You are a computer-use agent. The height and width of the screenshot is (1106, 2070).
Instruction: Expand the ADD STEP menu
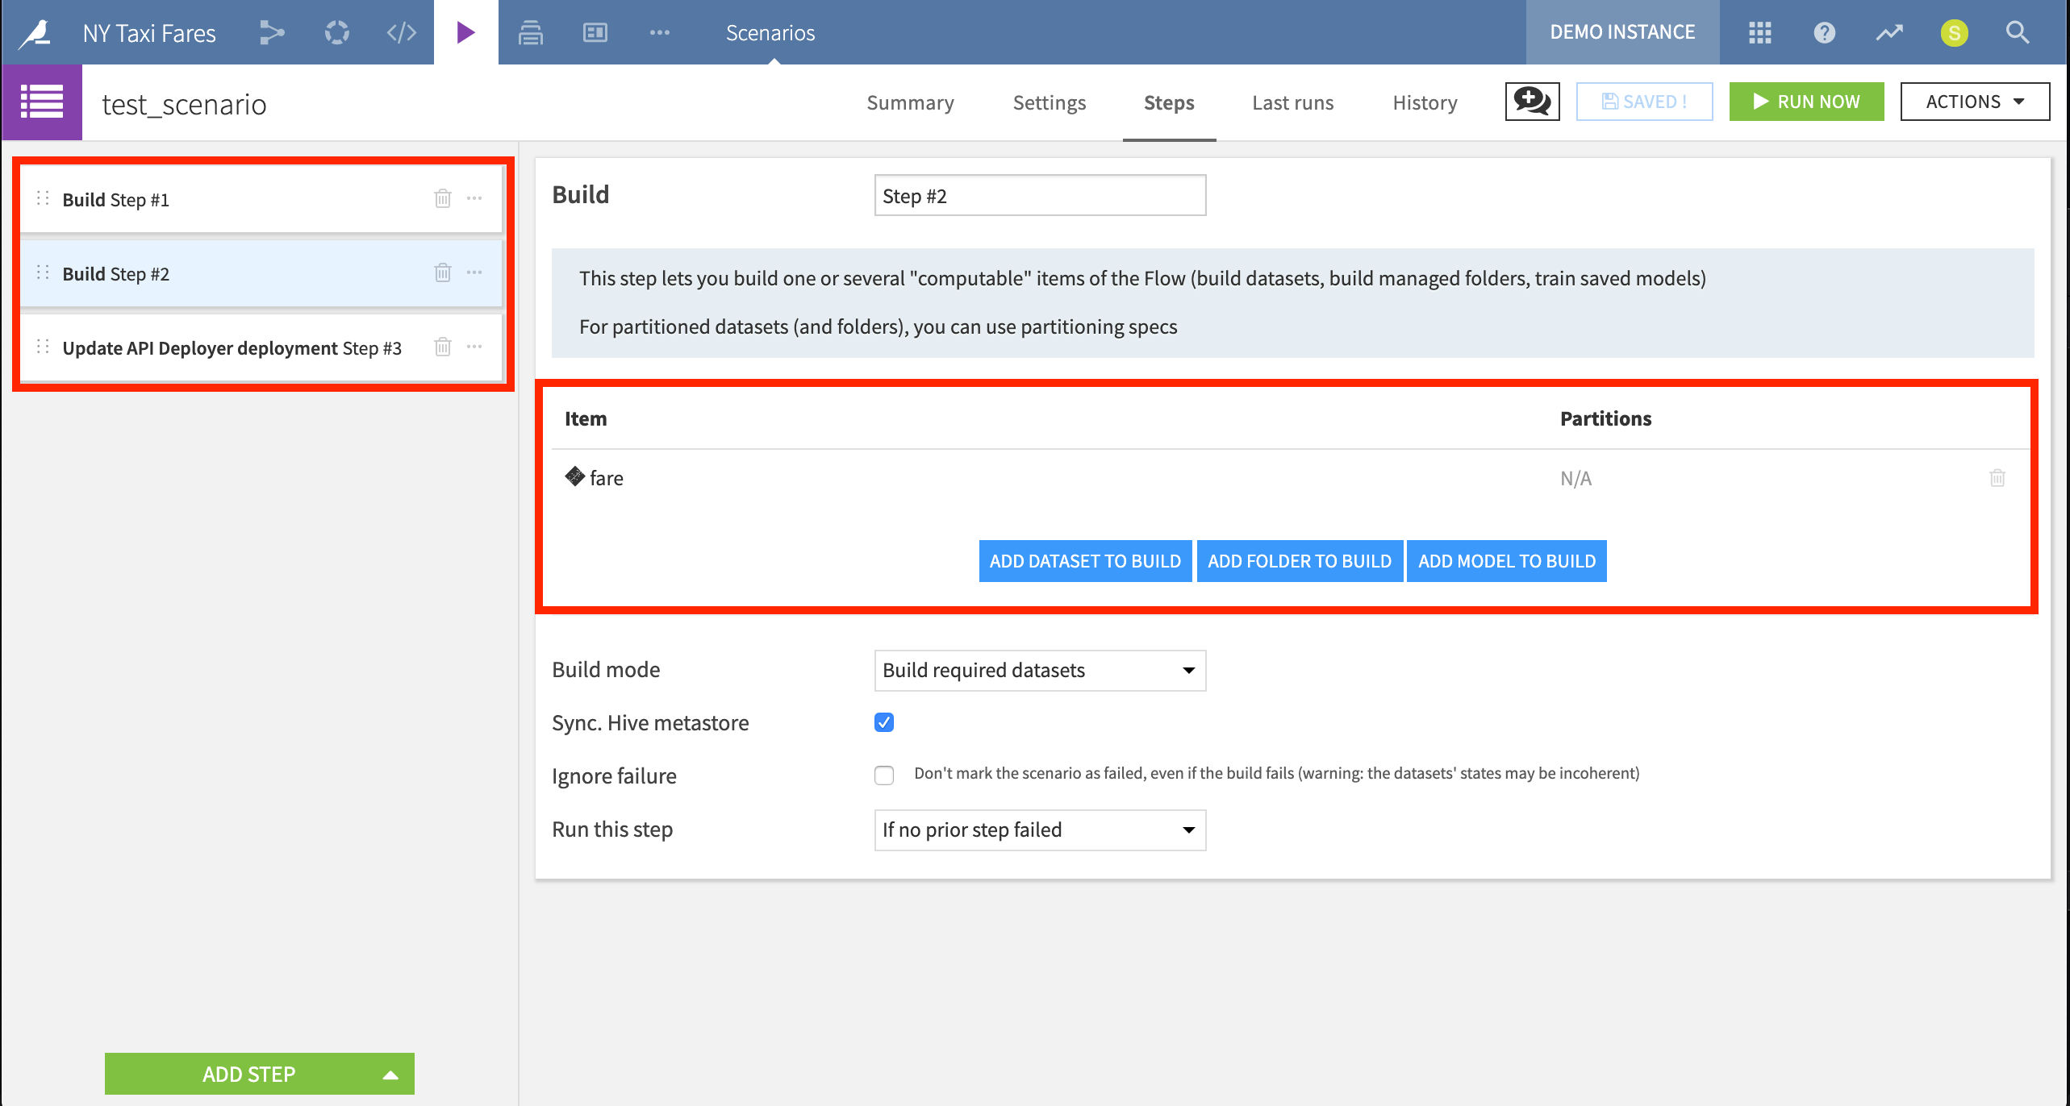coord(259,1074)
